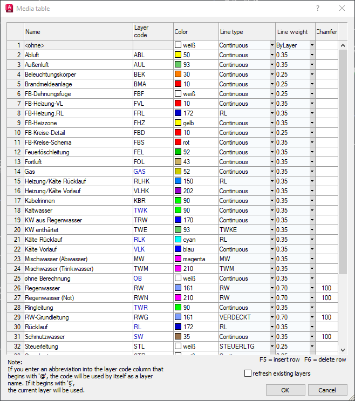Click cyan color swatch for Kälte Rücklauf

tap(178, 240)
